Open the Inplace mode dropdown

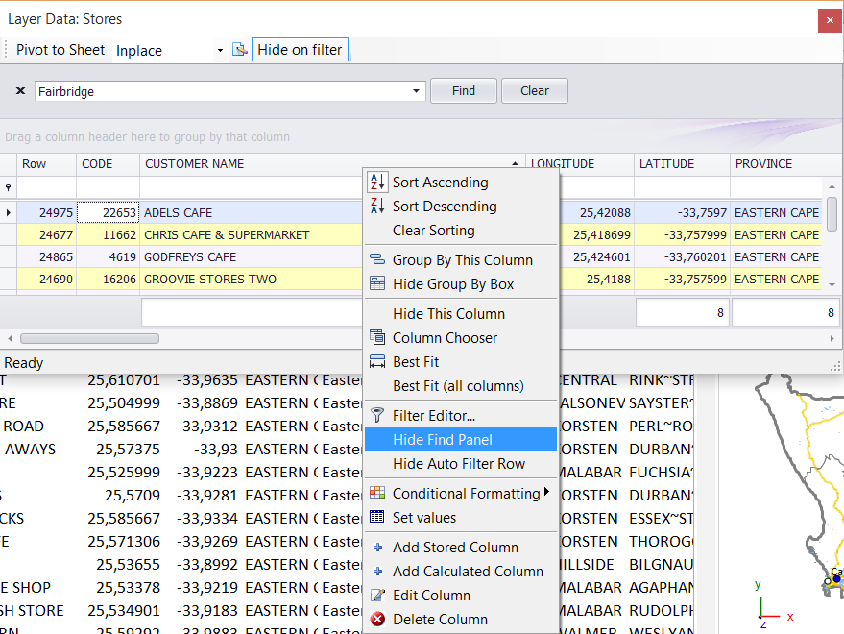click(221, 50)
